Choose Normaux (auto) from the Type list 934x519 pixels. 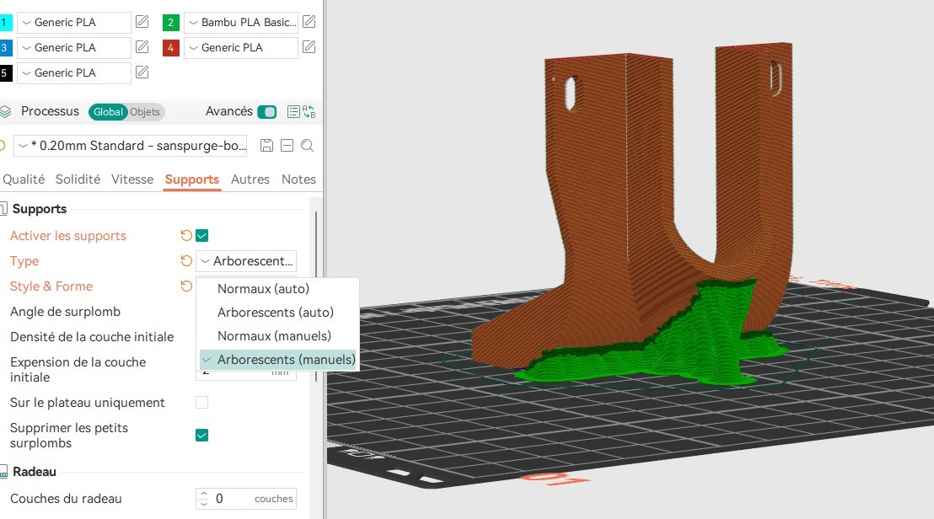click(263, 289)
